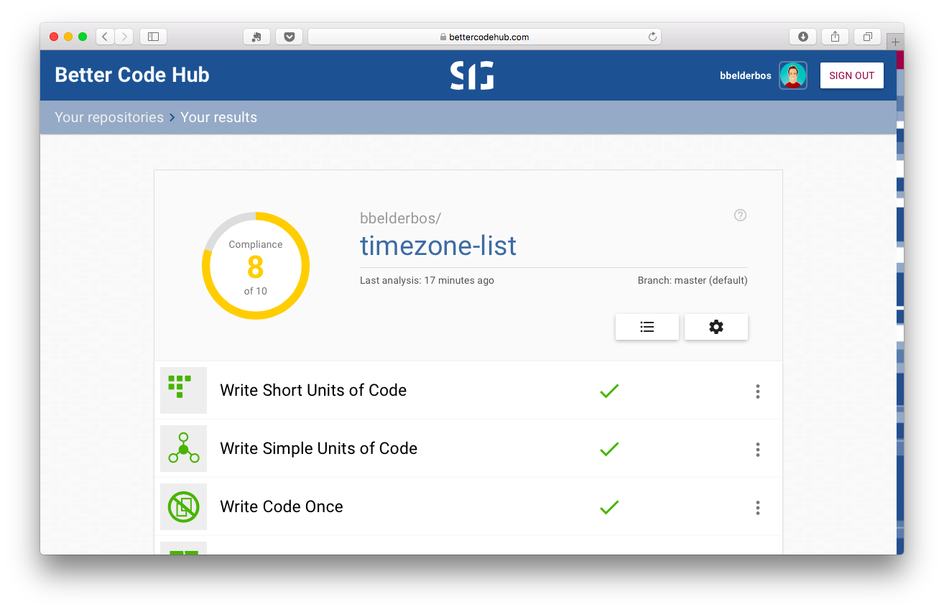Open repository settings gear button
The height and width of the screenshot is (612, 944).
tap(716, 327)
